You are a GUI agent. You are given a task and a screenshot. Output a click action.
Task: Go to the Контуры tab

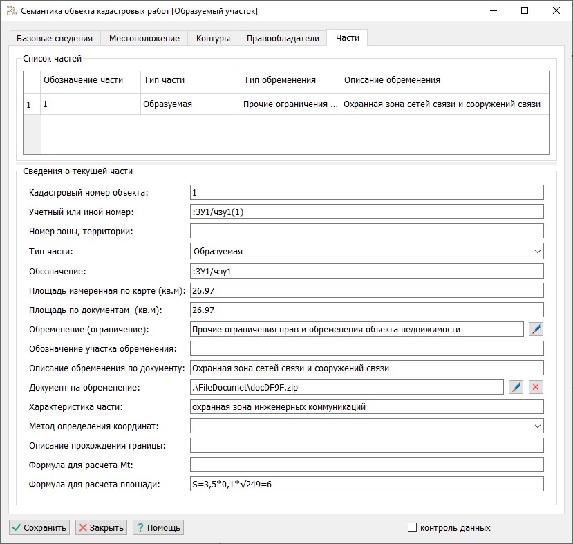(x=213, y=38)
